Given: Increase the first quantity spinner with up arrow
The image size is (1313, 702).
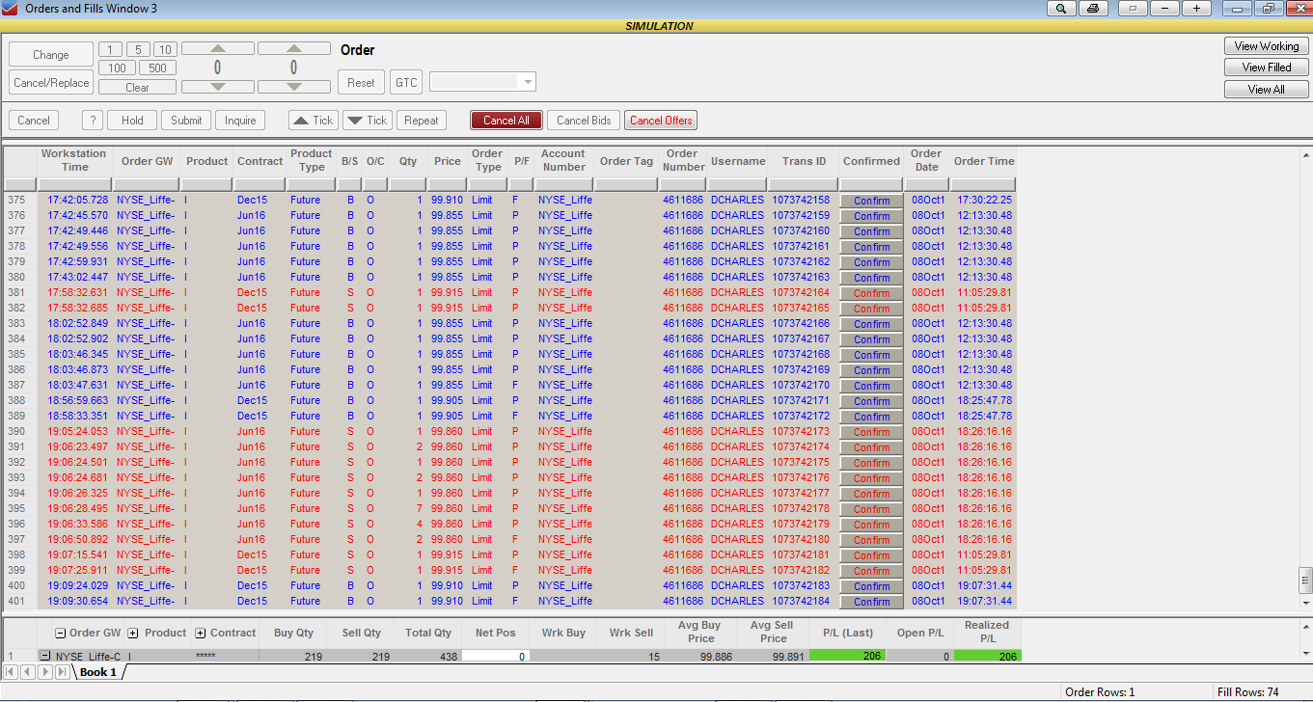Looking at the screenshot, I should (x=217, y=48).
